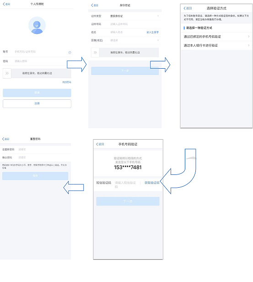Screen dimensions: 253x282
Task: Tap back arrow on 选择验证方式 screen
Action: click(188, 8)
